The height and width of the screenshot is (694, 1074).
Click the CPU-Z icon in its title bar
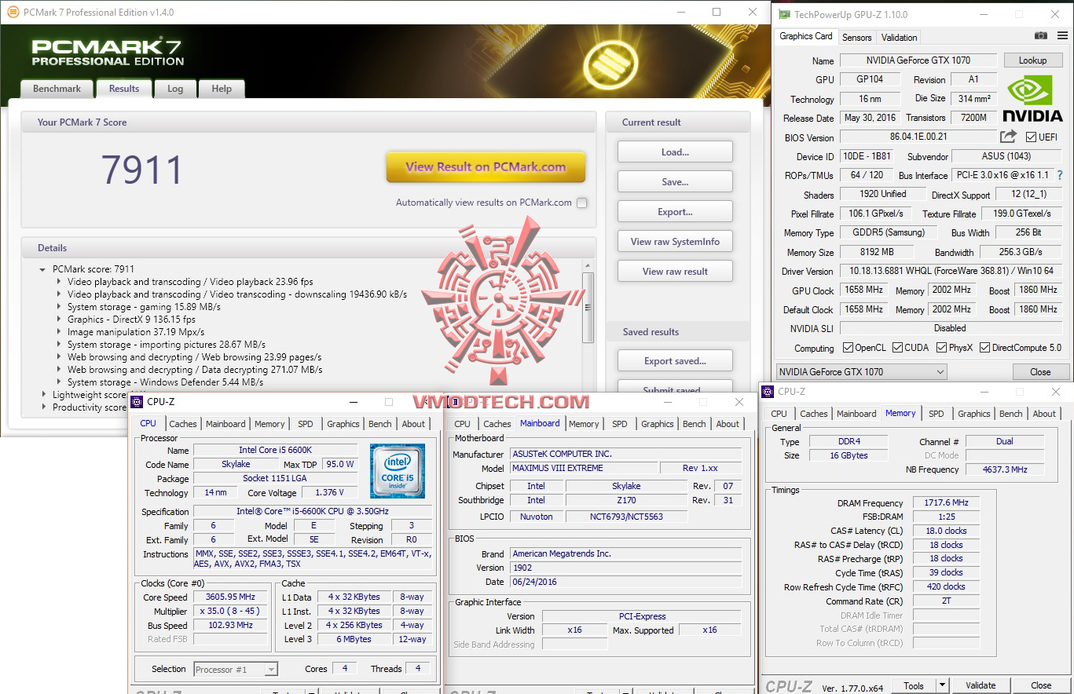[138, 401]
